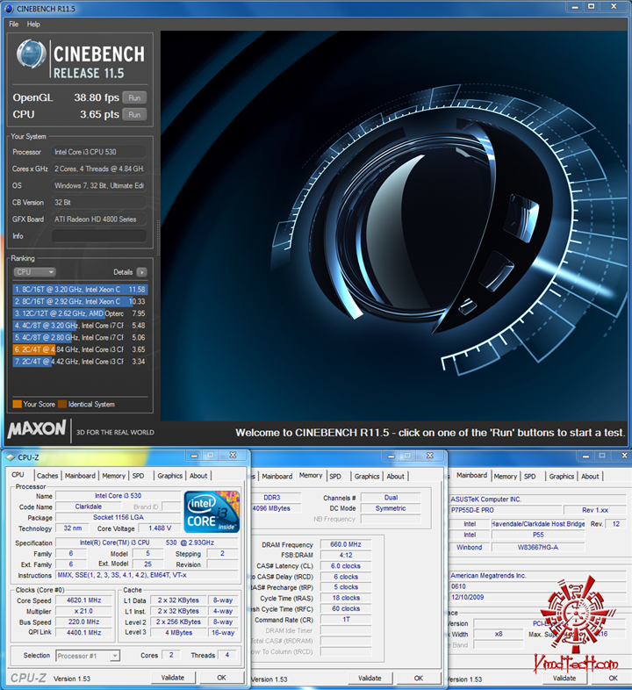Maximize the Cinebench window
Image resolution: width=632 pixels, height=690 pixels.
click(592, 6)
